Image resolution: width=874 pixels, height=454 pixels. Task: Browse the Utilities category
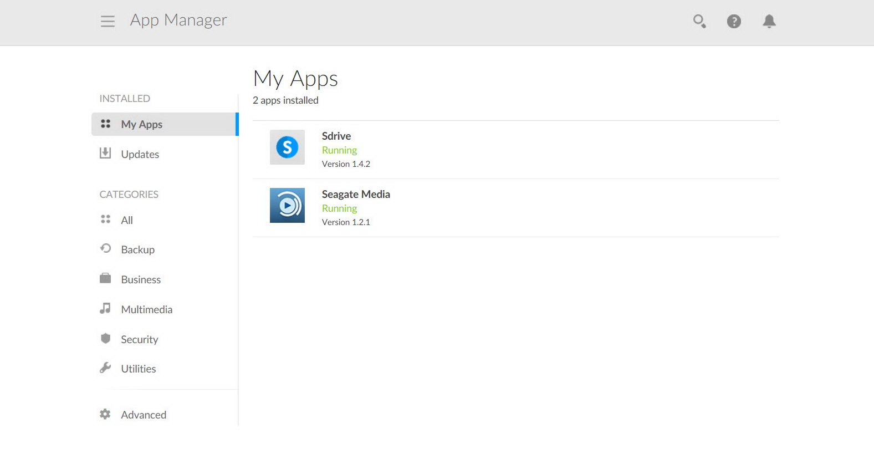[x=139, y=369]
